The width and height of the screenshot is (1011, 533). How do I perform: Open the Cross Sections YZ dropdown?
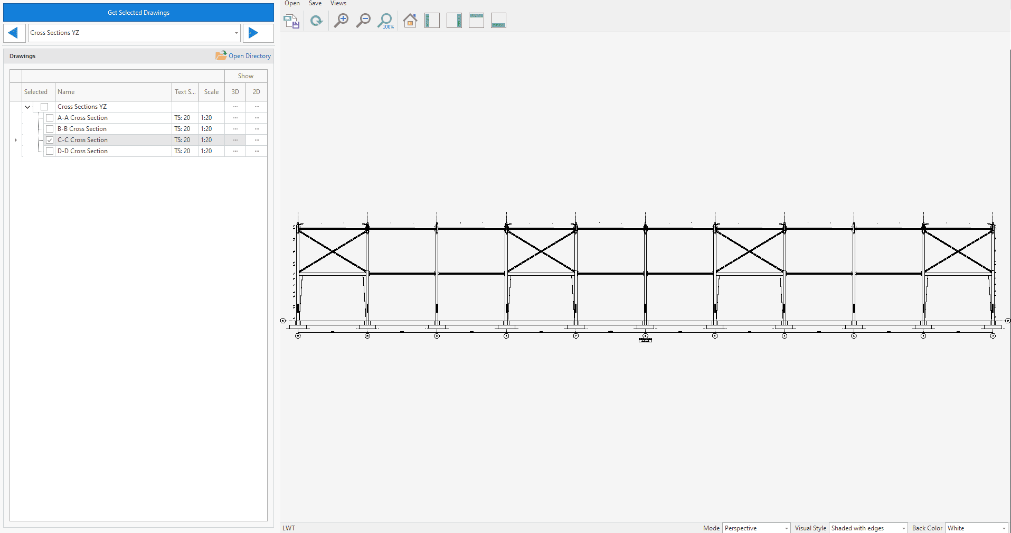[236, 33]
